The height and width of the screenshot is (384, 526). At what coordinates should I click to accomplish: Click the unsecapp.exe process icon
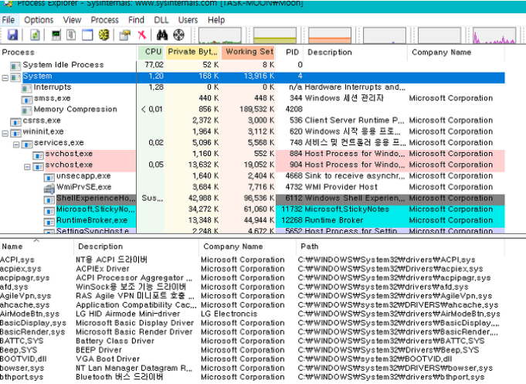49,177
